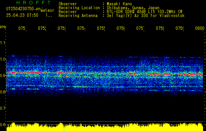Select the filename UT2504230750.pn
Viewport: 206px width, 131px height.
click(24, 9)
